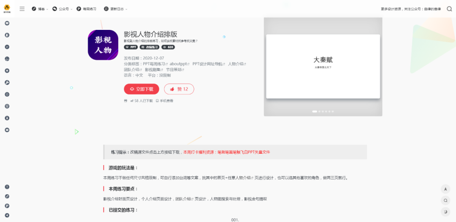Open 团队介绍 link in 练习要点 paragraph

pos(185,199)
